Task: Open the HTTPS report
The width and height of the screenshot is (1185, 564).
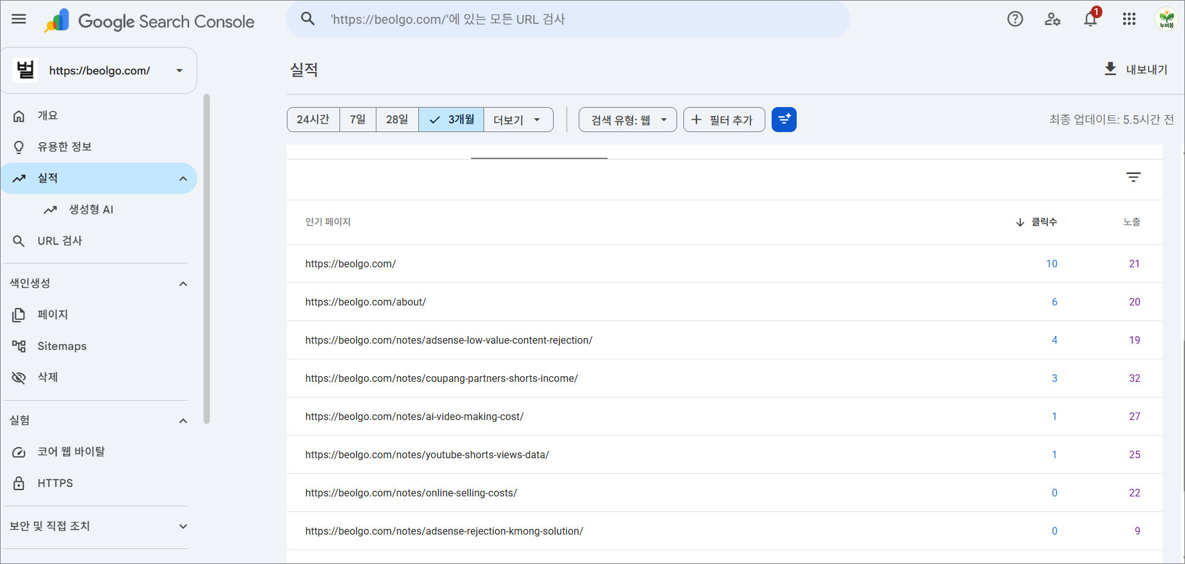Action: coord(99,483)
